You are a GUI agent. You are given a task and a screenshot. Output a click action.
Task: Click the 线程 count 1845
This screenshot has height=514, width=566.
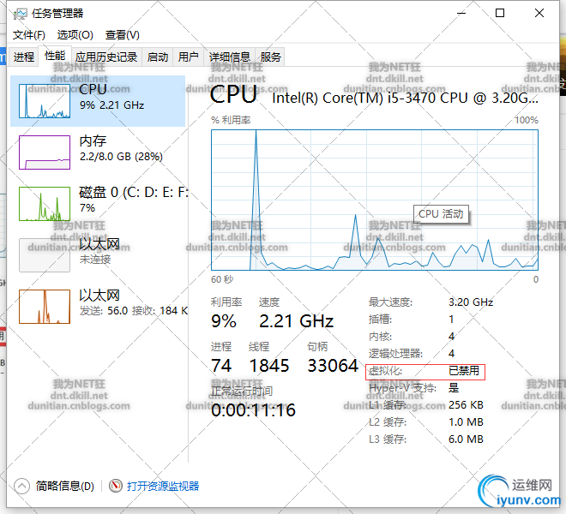click(269, 366)
